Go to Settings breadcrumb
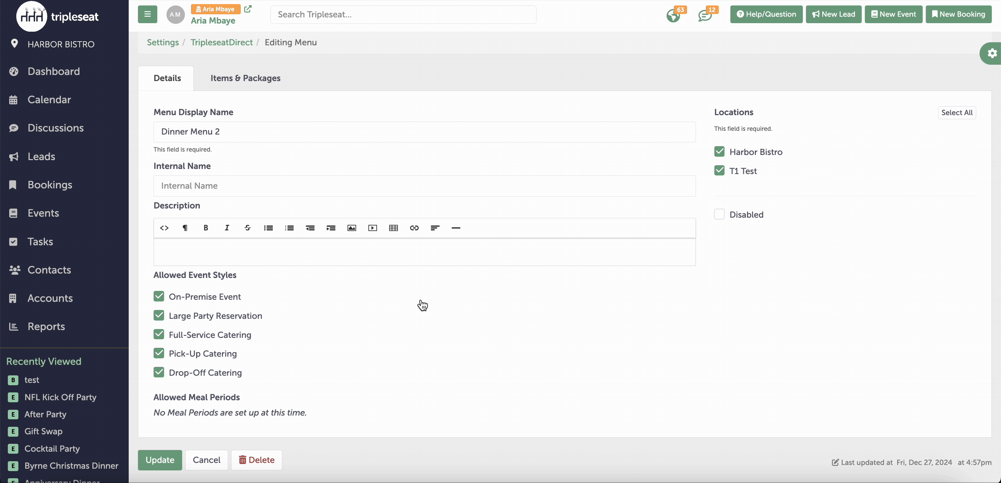The height and width of the screenshot is (483, 1001). pos(163,42)
